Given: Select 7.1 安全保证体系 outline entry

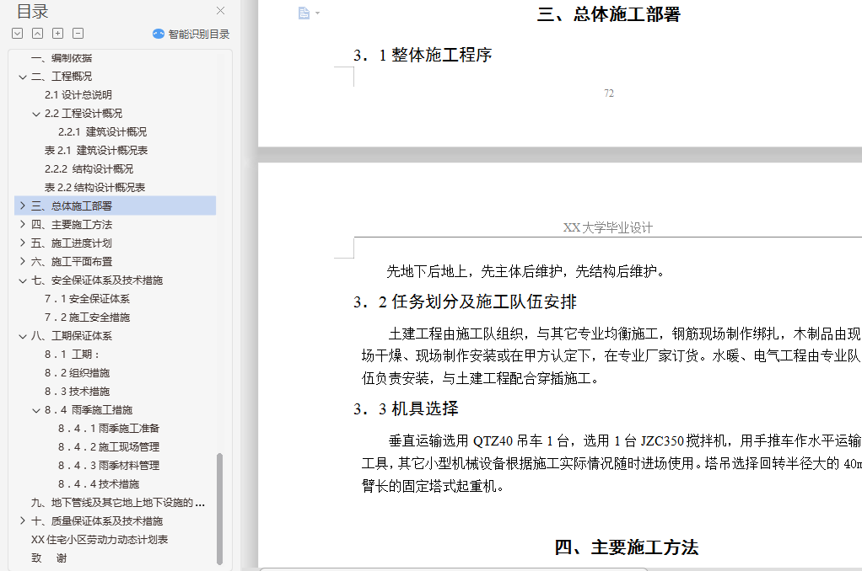Looking at the screenshot, I should click(x=87, y=299).
